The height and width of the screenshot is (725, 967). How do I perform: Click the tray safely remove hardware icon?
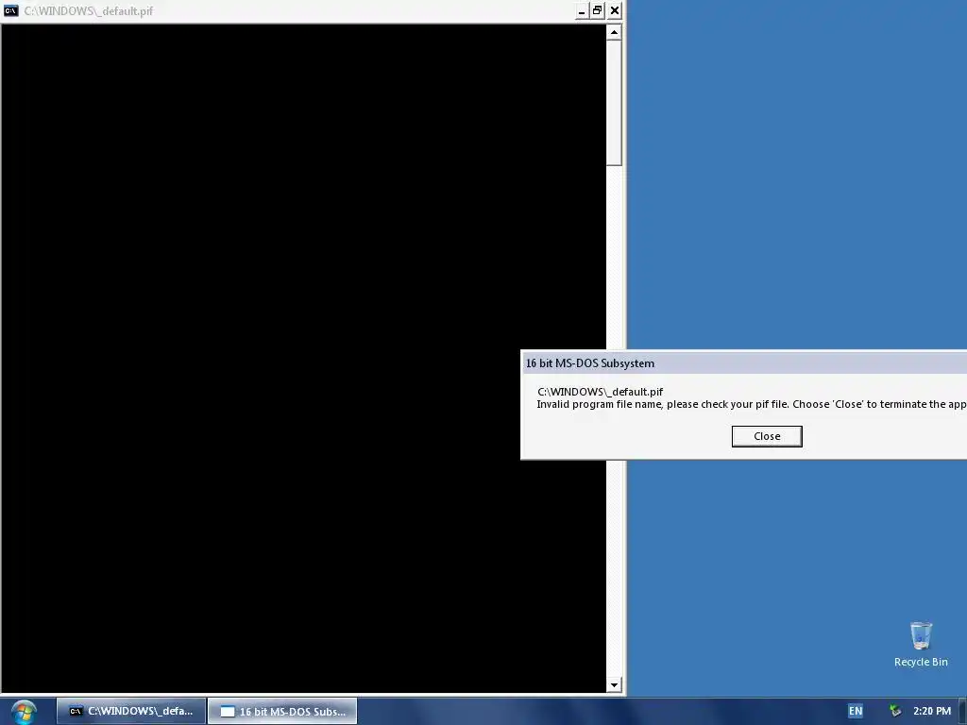pyautogui.click(x=895, y=711)
